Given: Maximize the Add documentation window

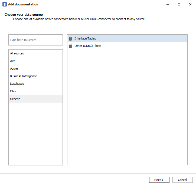Looking at the screenshot, I should (179, 4).
